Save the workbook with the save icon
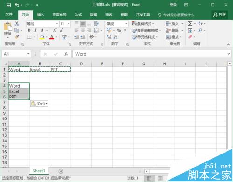Screen dimensions: 233x182 pyautogui.click(x=8, y=5)
